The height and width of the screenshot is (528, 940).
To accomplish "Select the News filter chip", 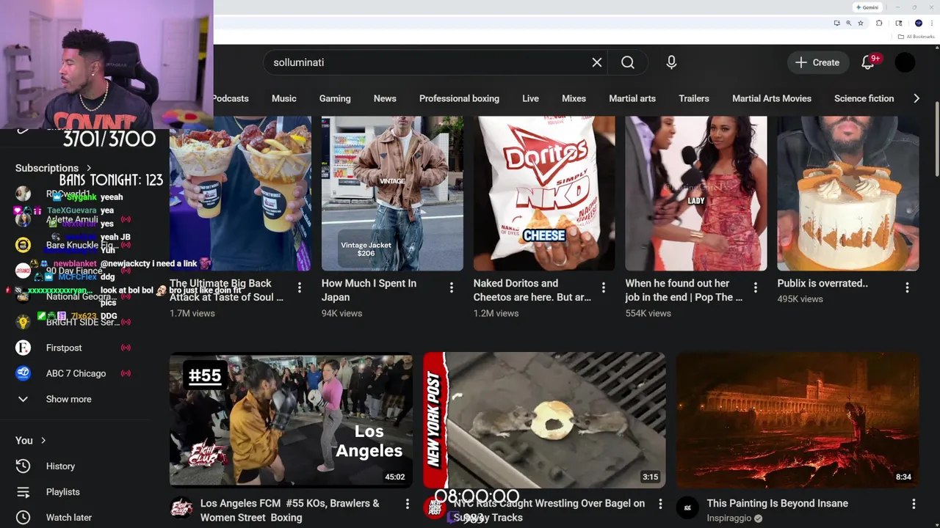I will point(385,98).
